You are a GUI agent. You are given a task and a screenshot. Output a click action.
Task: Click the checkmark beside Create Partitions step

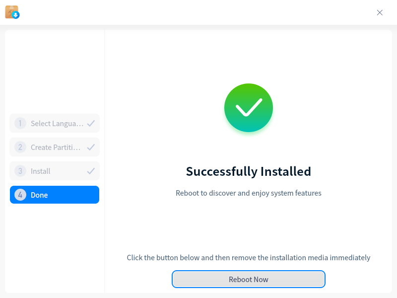[x=91, y=147]
